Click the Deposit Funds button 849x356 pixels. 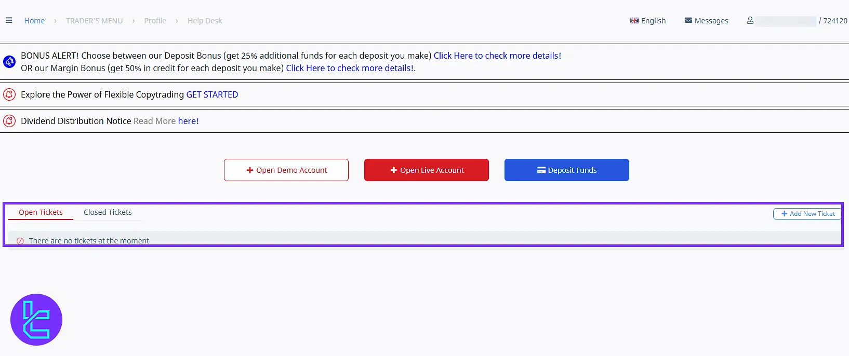pyautogui.click(x=566, y=170)
